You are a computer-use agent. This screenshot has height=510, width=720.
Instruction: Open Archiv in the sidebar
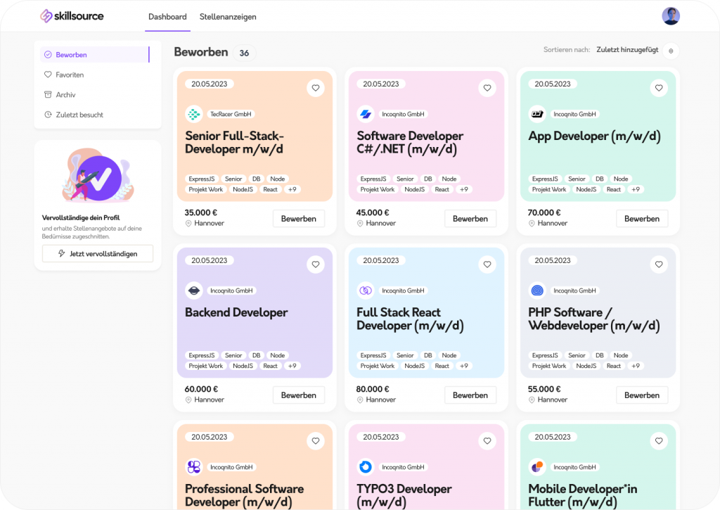pyautogui.click(x=65, y=95)
